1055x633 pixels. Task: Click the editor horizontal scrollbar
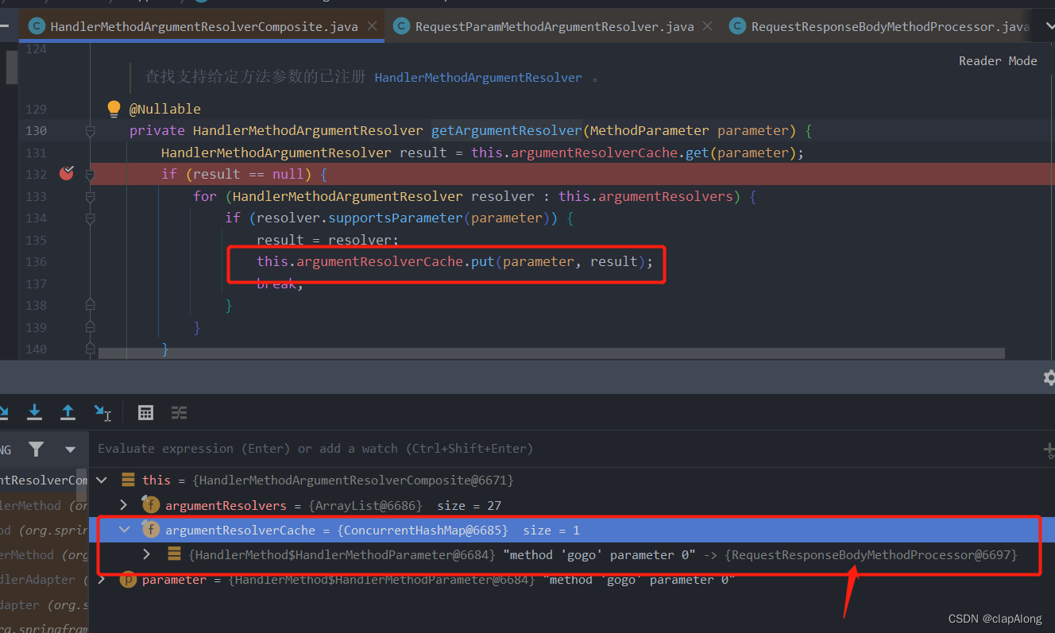coord(552,353)
